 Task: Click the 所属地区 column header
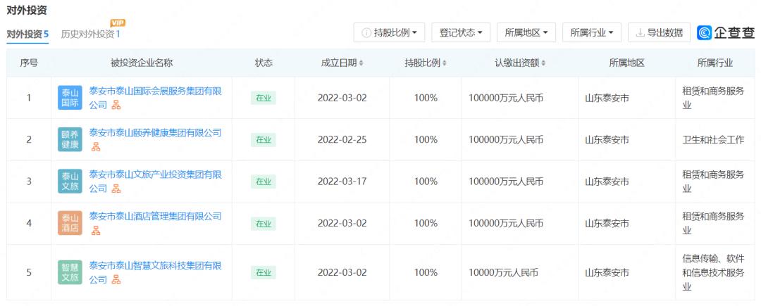point(626,63)
